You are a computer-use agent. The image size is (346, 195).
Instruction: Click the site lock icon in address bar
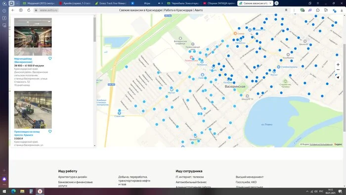[x=36, y=10]
